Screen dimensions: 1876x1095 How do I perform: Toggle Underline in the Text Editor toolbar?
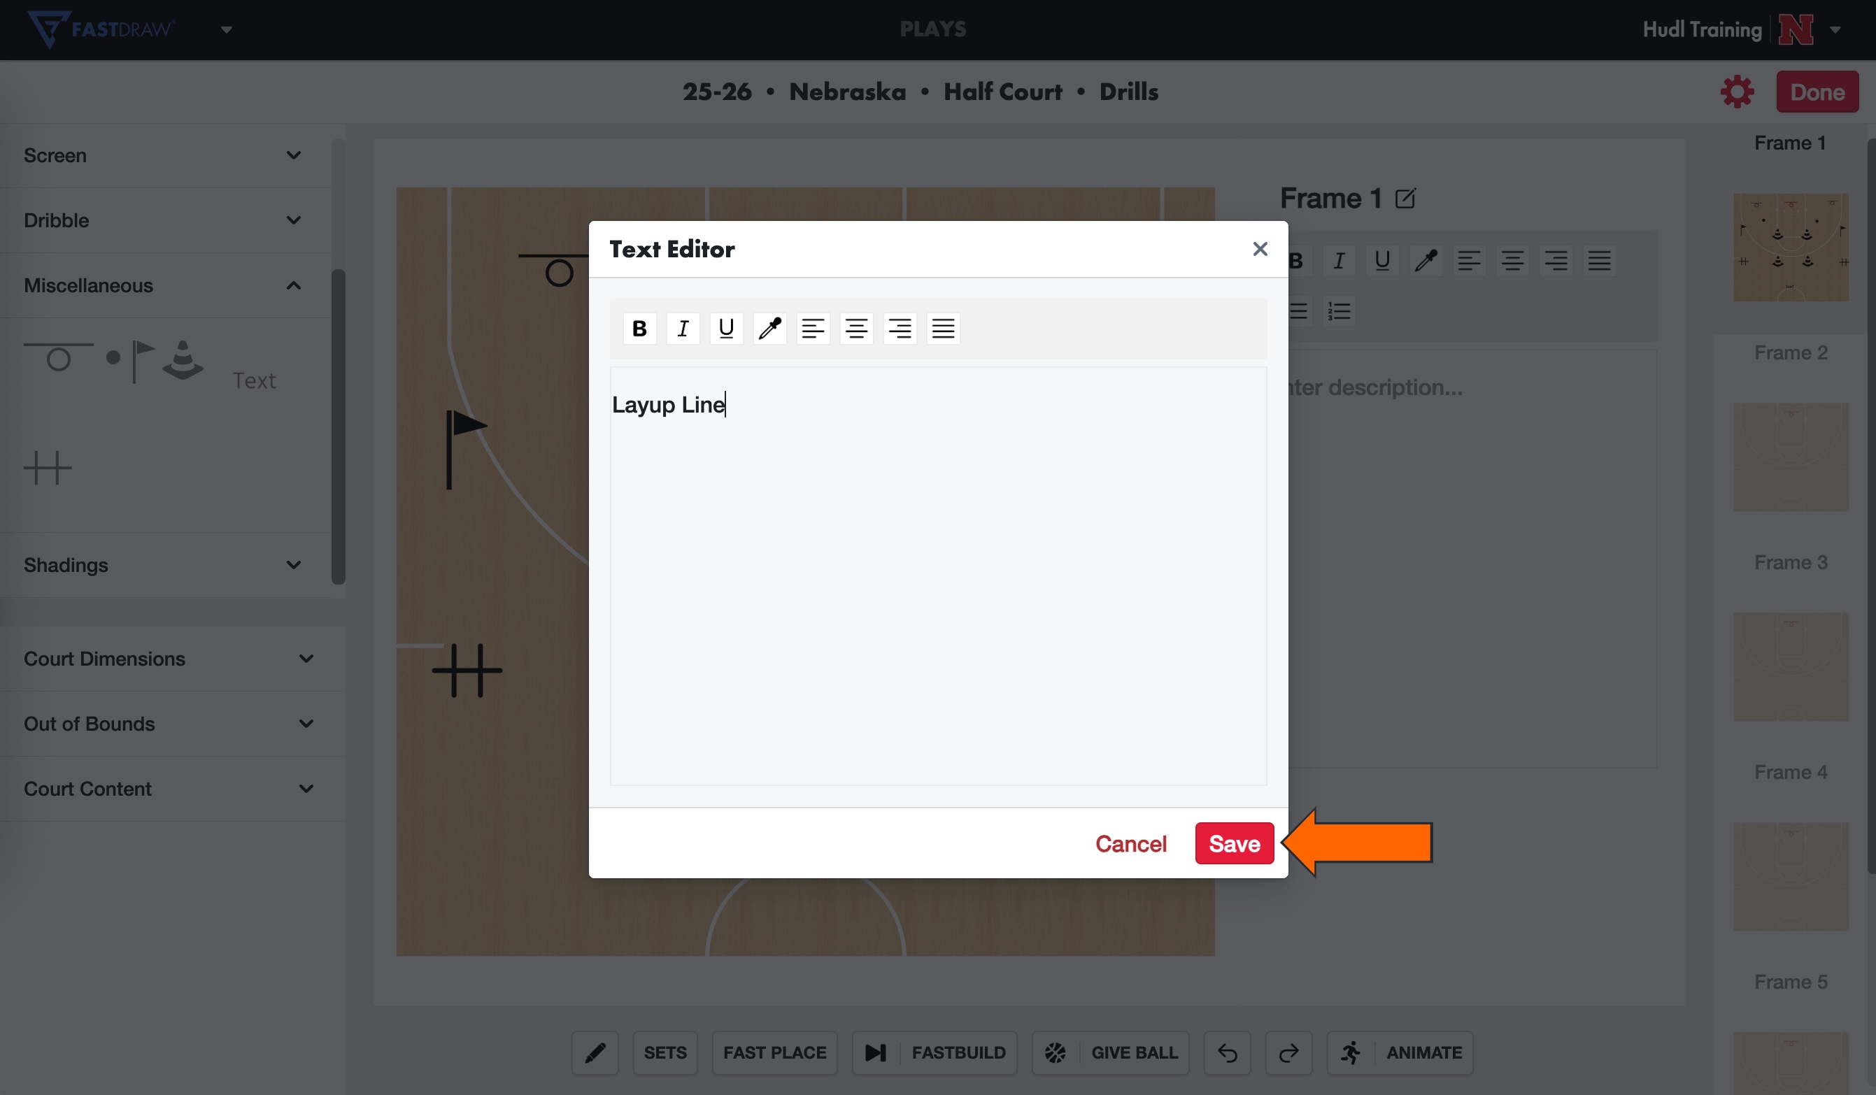point(726,328)
